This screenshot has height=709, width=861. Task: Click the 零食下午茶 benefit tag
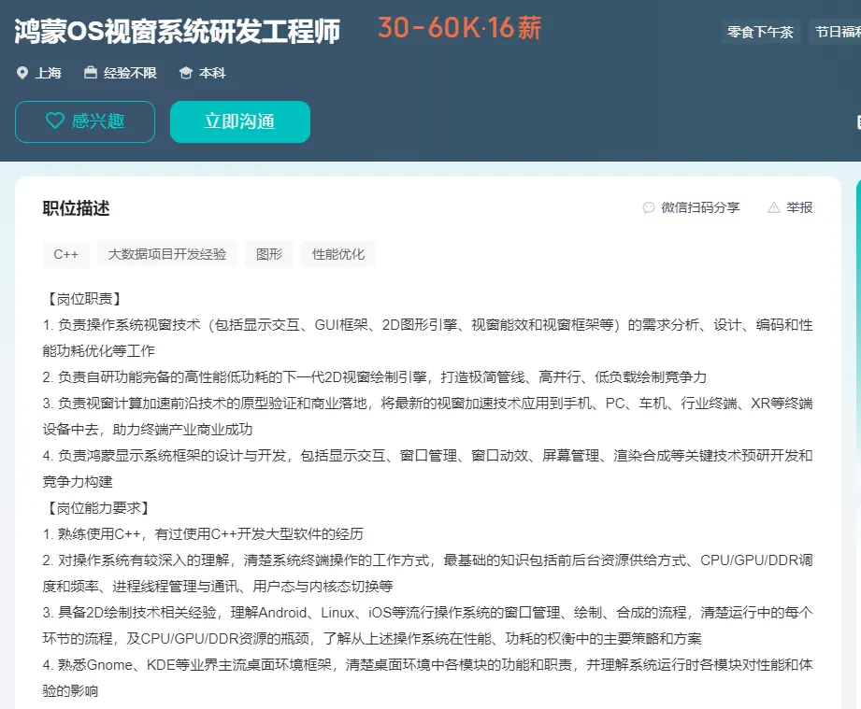tap(760, 32)
